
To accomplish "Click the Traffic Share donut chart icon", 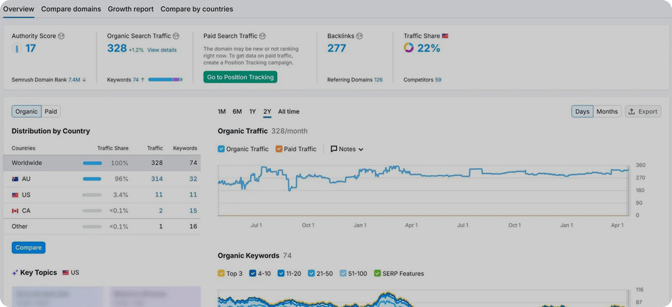I will coord(409,48).
